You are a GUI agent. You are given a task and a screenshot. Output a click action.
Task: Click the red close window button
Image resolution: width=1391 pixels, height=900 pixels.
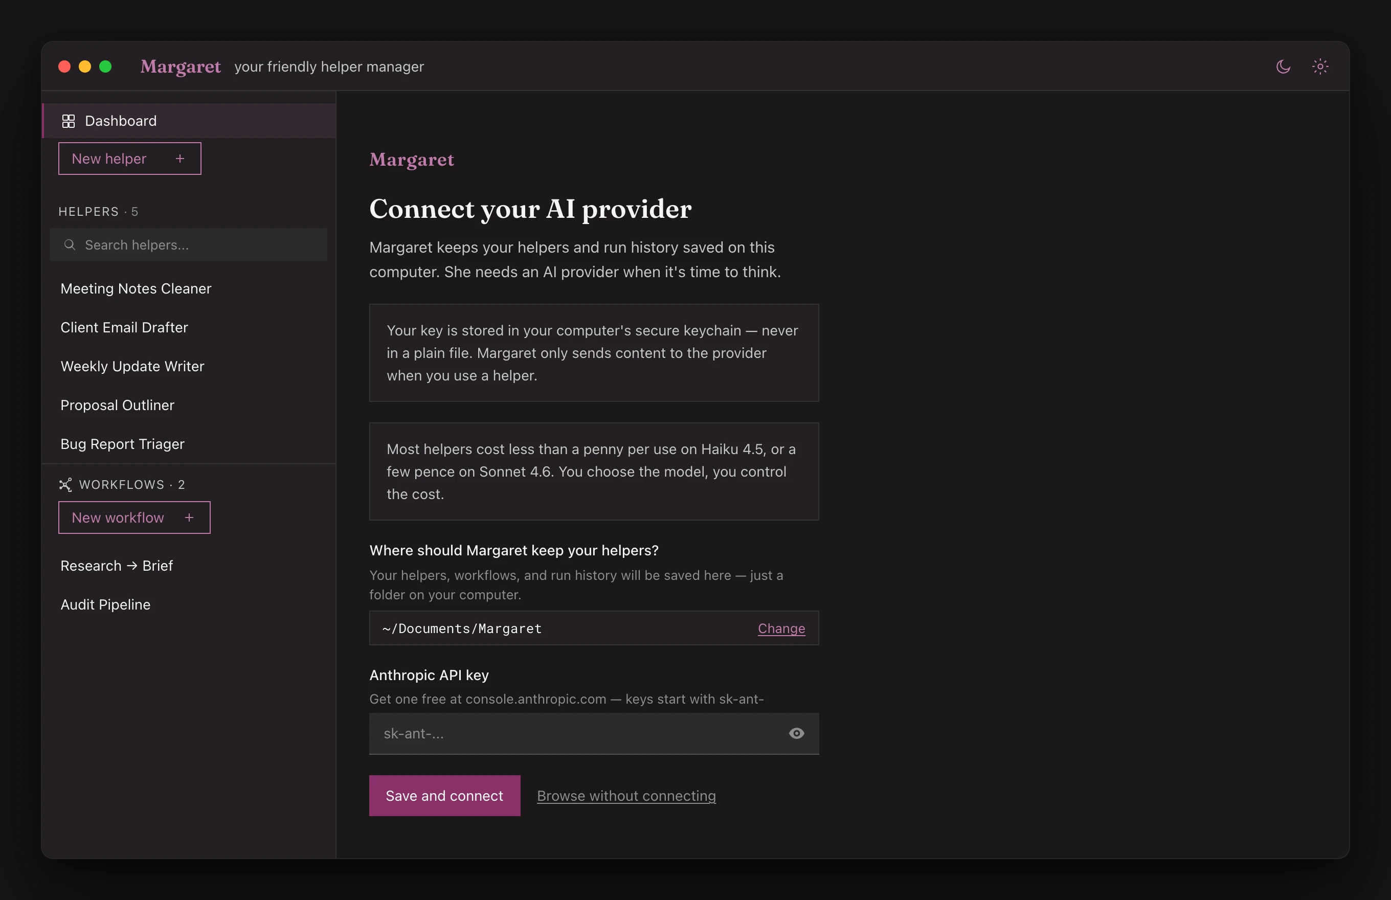(x=65, y=66)
